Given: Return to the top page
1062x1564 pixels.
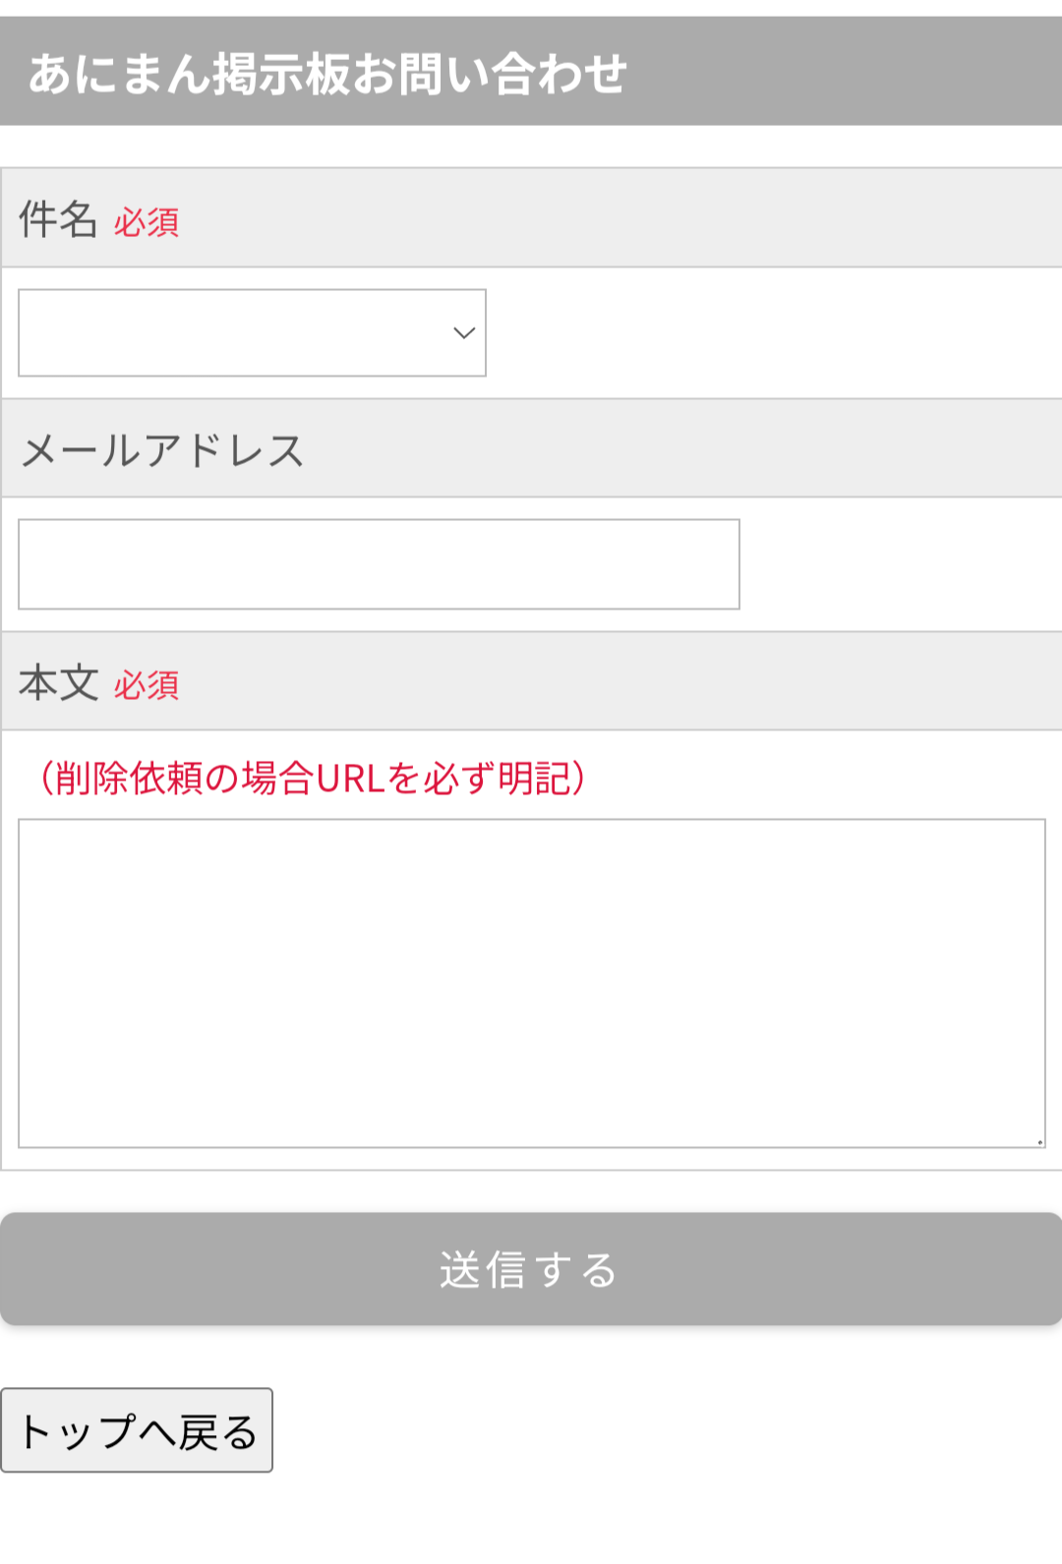Looking at the screenshot, I should click(x=137, y=1430).
